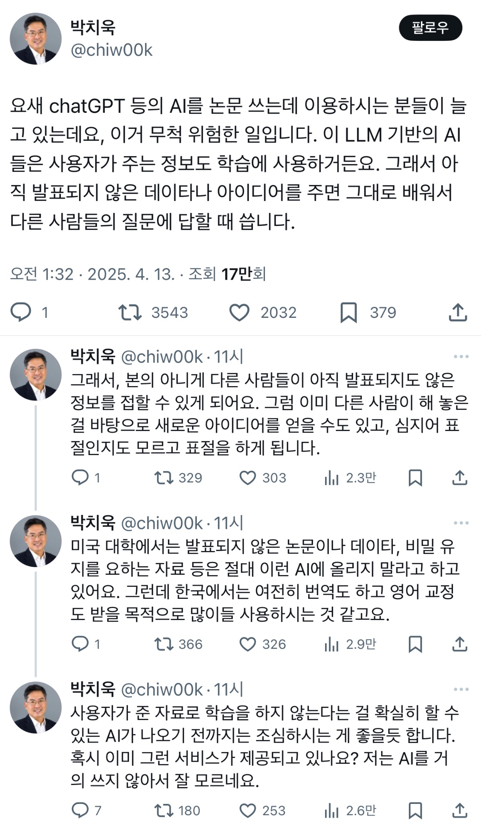481x832 pixels.
Task: Bookmark the main post with 379 bookmarks
Action: pos(348,312)
